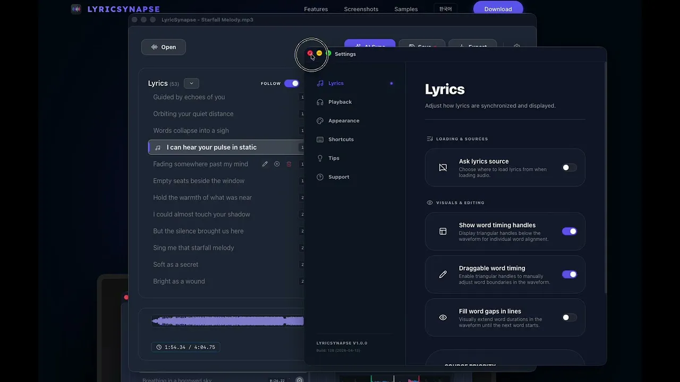Screen dimensions: 680x382
Task: Enable Fill word gaps in lines switch
Action: (569, 317)
